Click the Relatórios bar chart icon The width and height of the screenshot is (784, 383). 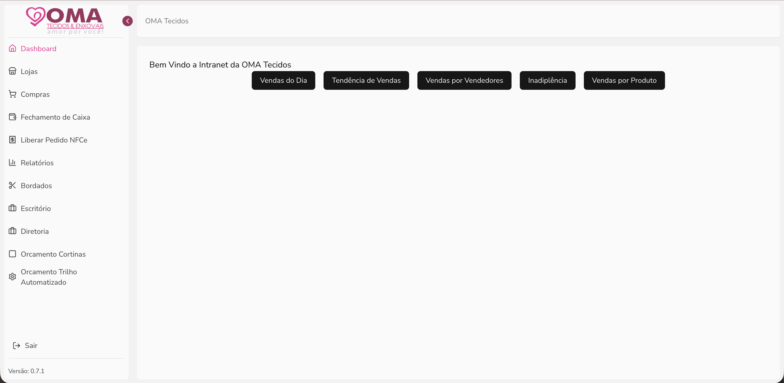12,163
